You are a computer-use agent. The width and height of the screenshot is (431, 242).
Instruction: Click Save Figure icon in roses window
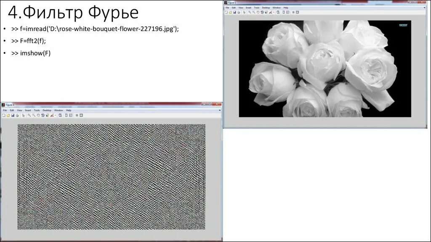[x=234, y=12]
